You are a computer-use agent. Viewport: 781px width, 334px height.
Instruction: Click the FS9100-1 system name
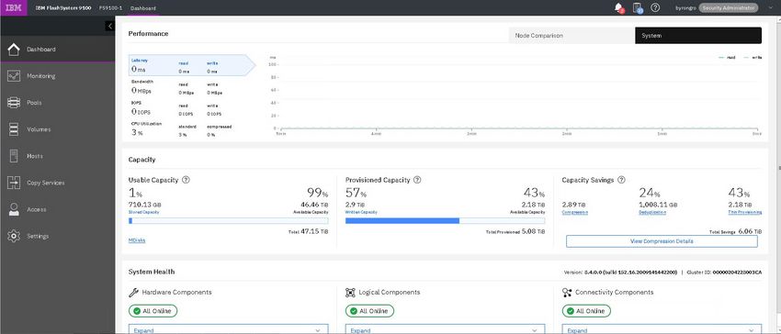pos(110,8)
